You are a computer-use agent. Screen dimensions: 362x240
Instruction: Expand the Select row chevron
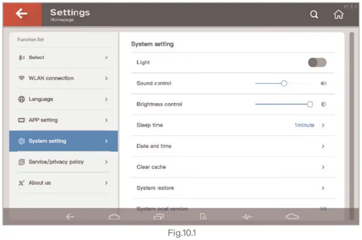coord(106,58)
